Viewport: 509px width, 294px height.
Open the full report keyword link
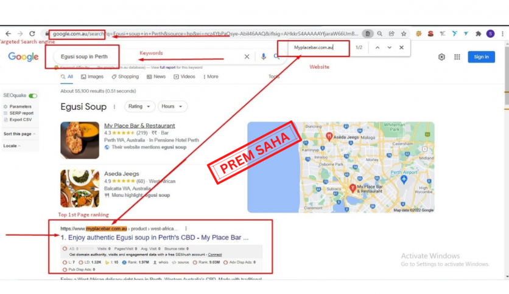coord(167,67)
